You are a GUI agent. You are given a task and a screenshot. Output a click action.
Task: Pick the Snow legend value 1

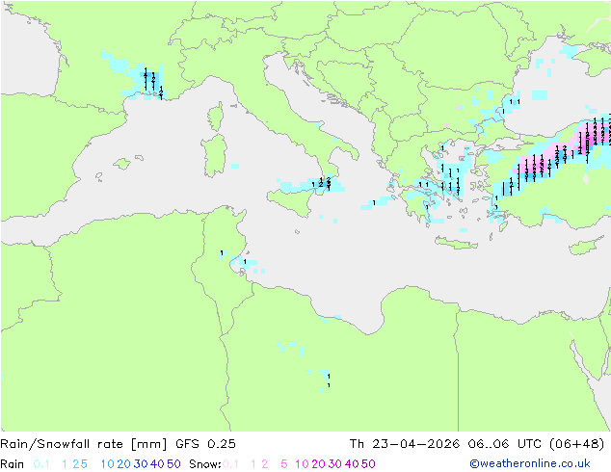pos(253,464)
